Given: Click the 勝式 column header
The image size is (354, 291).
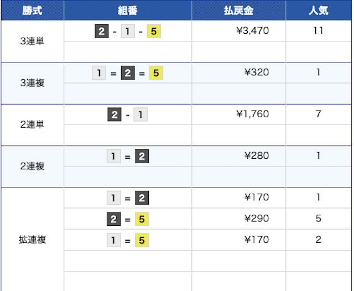Looking at the screenshot, I should pyautogui.click(x=32, y=11).
